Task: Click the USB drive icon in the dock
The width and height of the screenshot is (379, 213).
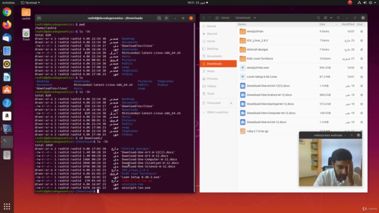Action: [x=7, y=155]
